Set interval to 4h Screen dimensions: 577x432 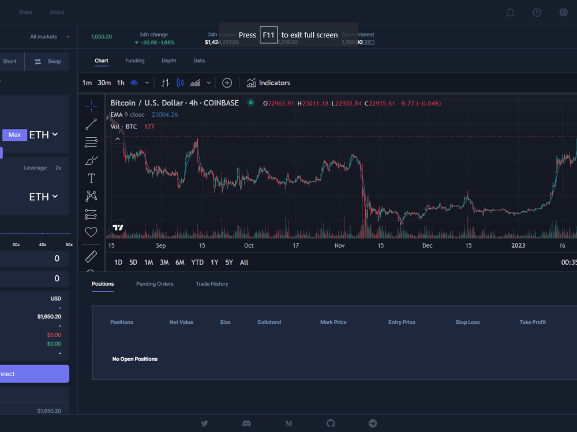pyautogui.click(x=134, y=83)
